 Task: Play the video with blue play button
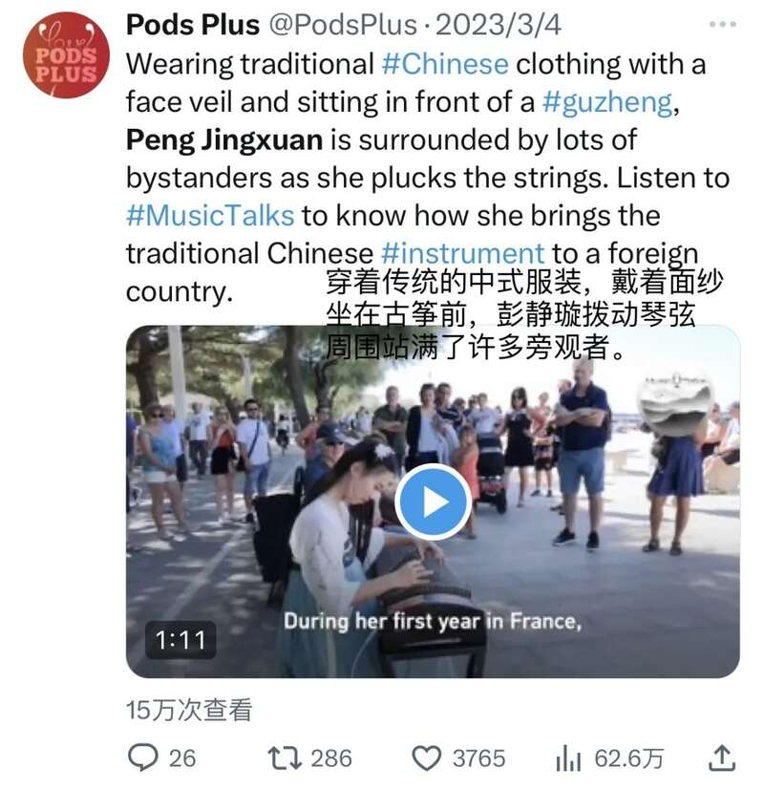[x=434, y=502]
